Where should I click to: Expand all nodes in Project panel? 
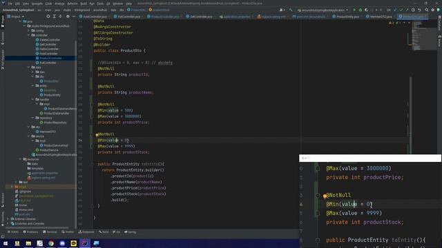(55, 17)
